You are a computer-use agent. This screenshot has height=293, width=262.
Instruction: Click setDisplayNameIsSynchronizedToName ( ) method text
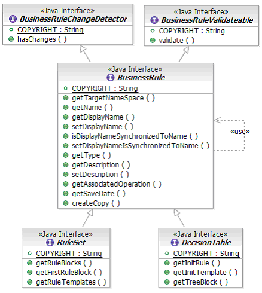[141, 146]
